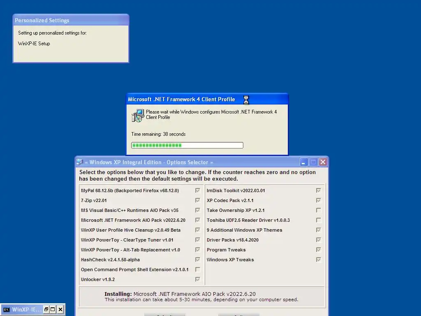Viewport: 421px width, 316px height.
Task: Toggle Alt-Tab Replacement v1.0 checkbox
Action: [x=198, y=250]
